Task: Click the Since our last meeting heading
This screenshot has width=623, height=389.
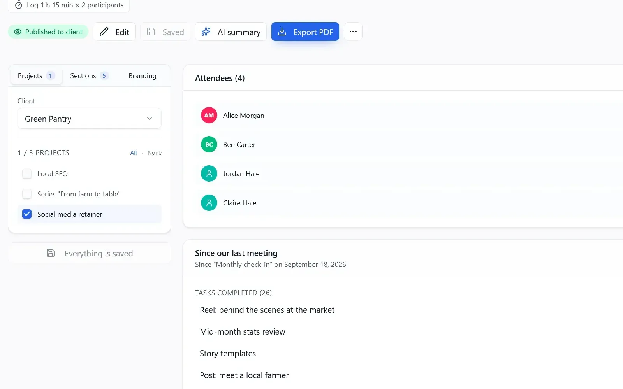Action: click(236, 253)
